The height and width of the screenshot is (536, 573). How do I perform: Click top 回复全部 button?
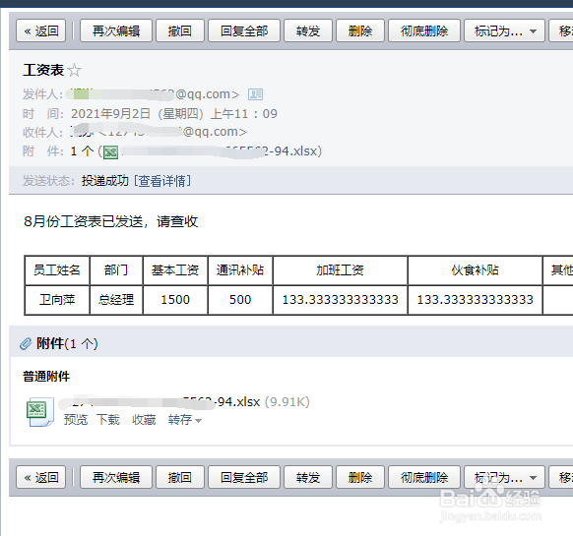244,31
